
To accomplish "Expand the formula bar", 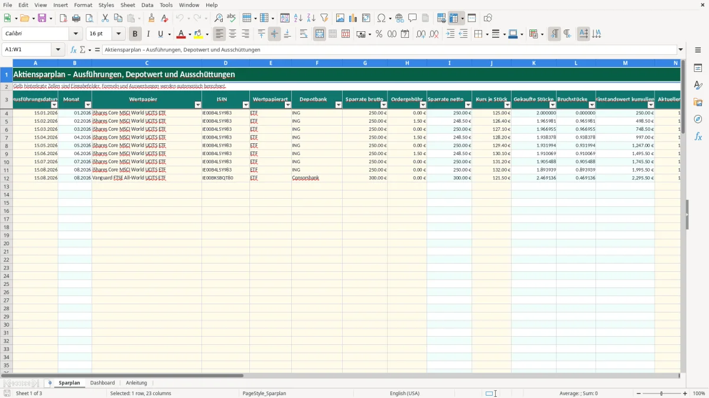I will click(681, 50).
